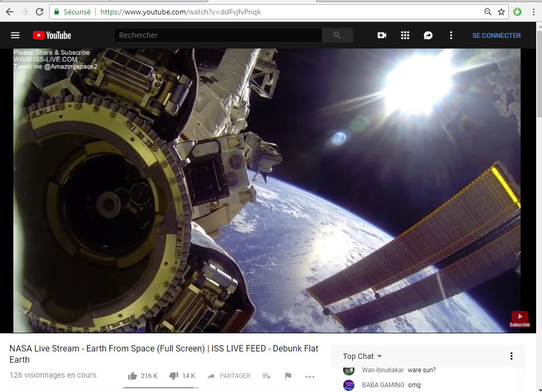Screen dimensions: 542x392
Task: Go to the YouTube home logo
Action: [x=52, y=35]
